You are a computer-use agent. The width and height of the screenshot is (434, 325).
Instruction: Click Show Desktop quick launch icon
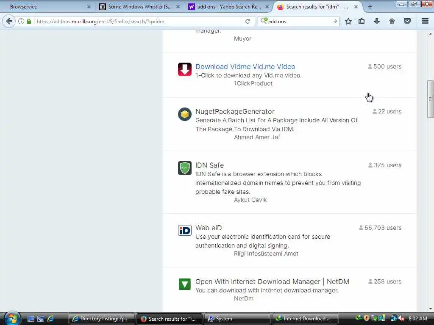point(31,319)
